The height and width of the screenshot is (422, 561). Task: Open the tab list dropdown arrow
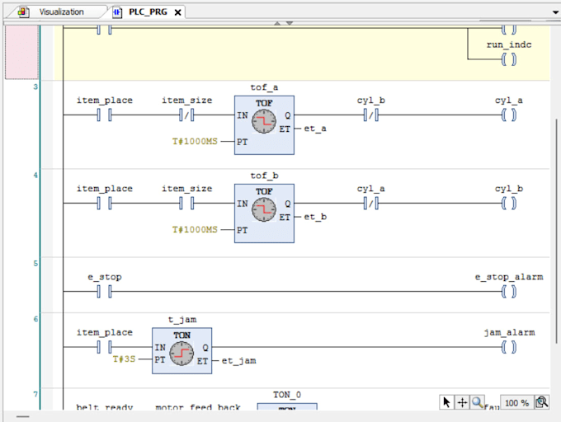(x=555, y=12)
